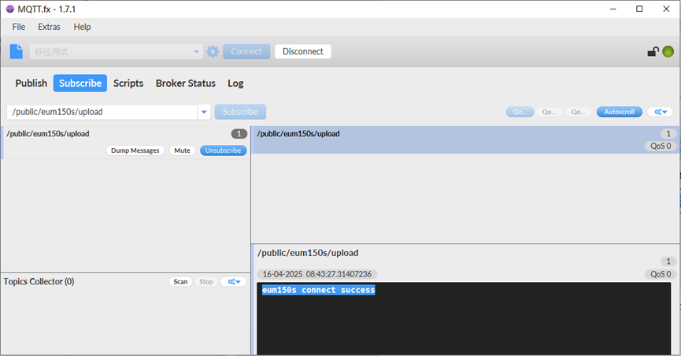Switch to the Subscribe tab

[80, 83]
